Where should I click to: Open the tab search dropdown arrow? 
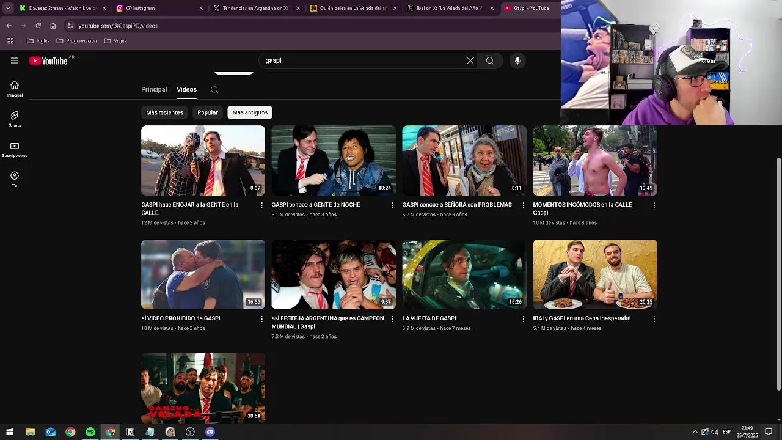pyautogui.click(x=8, y=8)
